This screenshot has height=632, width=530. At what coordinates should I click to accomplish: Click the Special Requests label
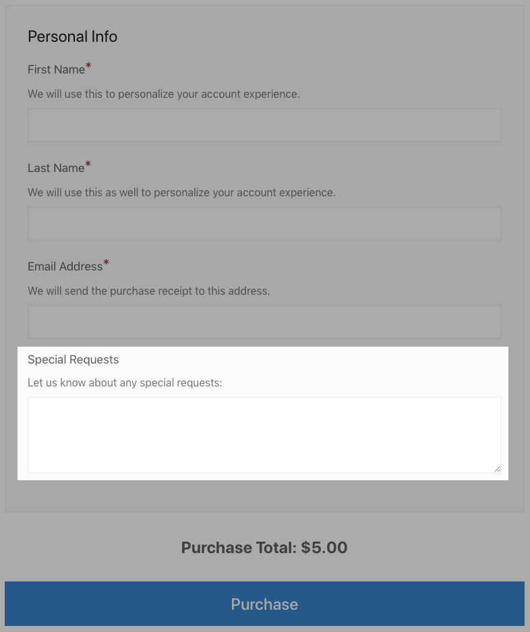click(x=73, y=360)
